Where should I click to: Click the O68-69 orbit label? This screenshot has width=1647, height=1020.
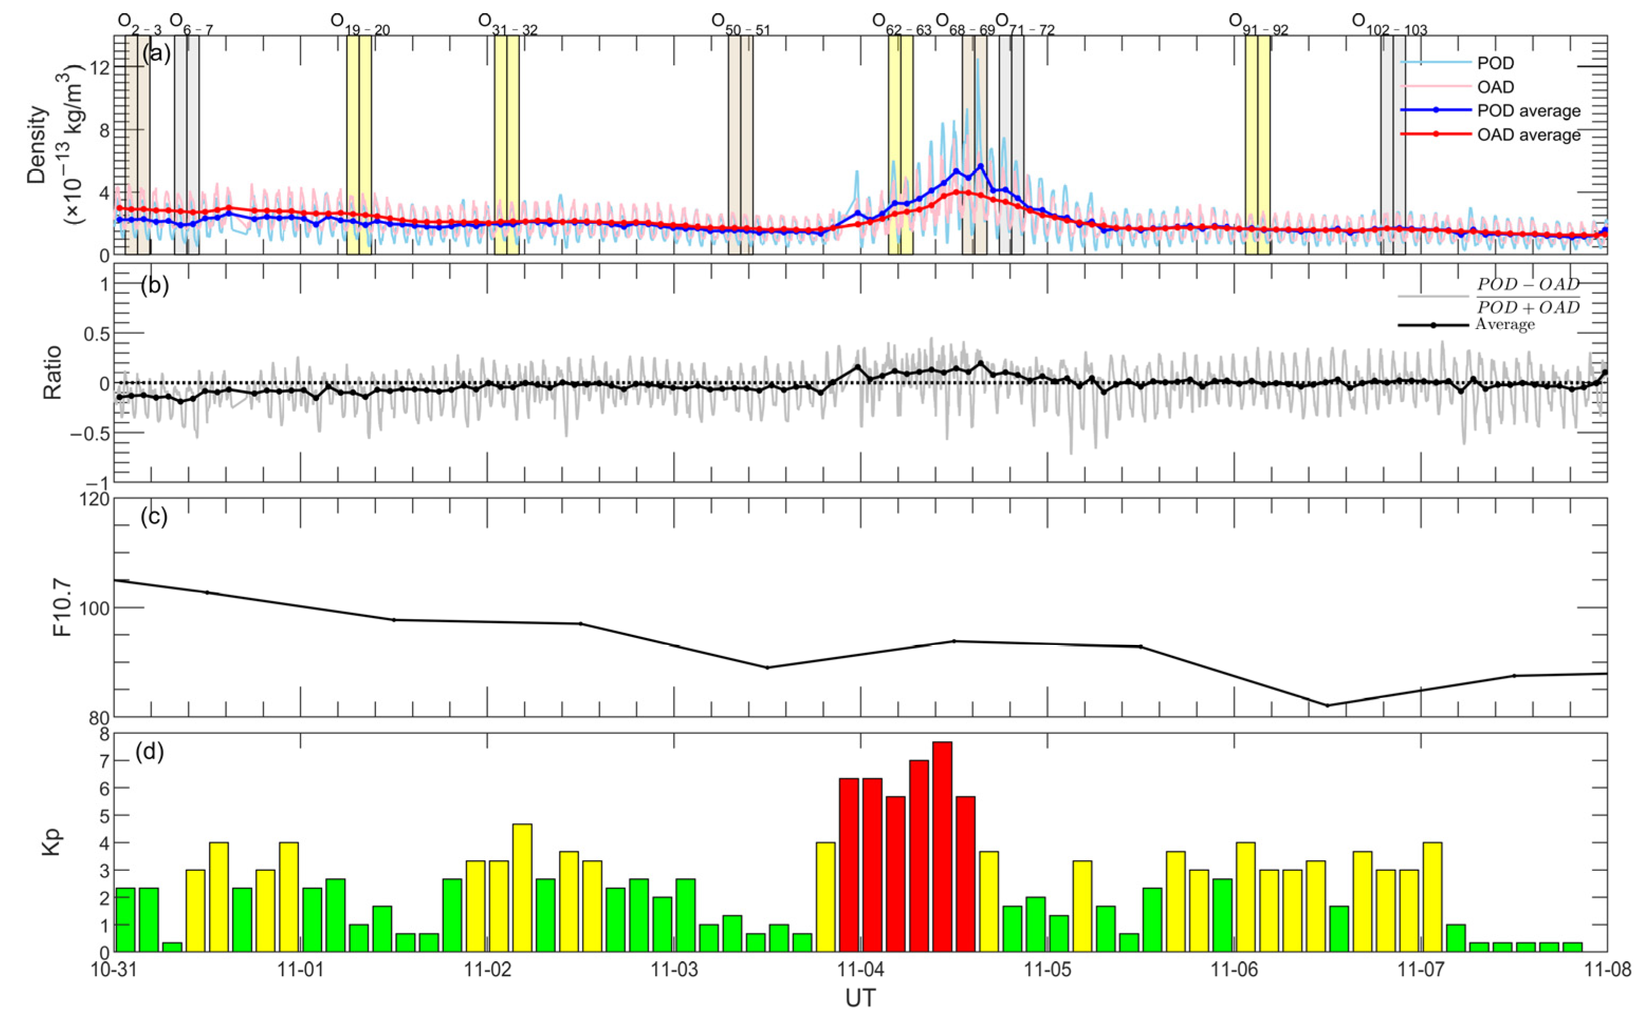coord(965,24)
